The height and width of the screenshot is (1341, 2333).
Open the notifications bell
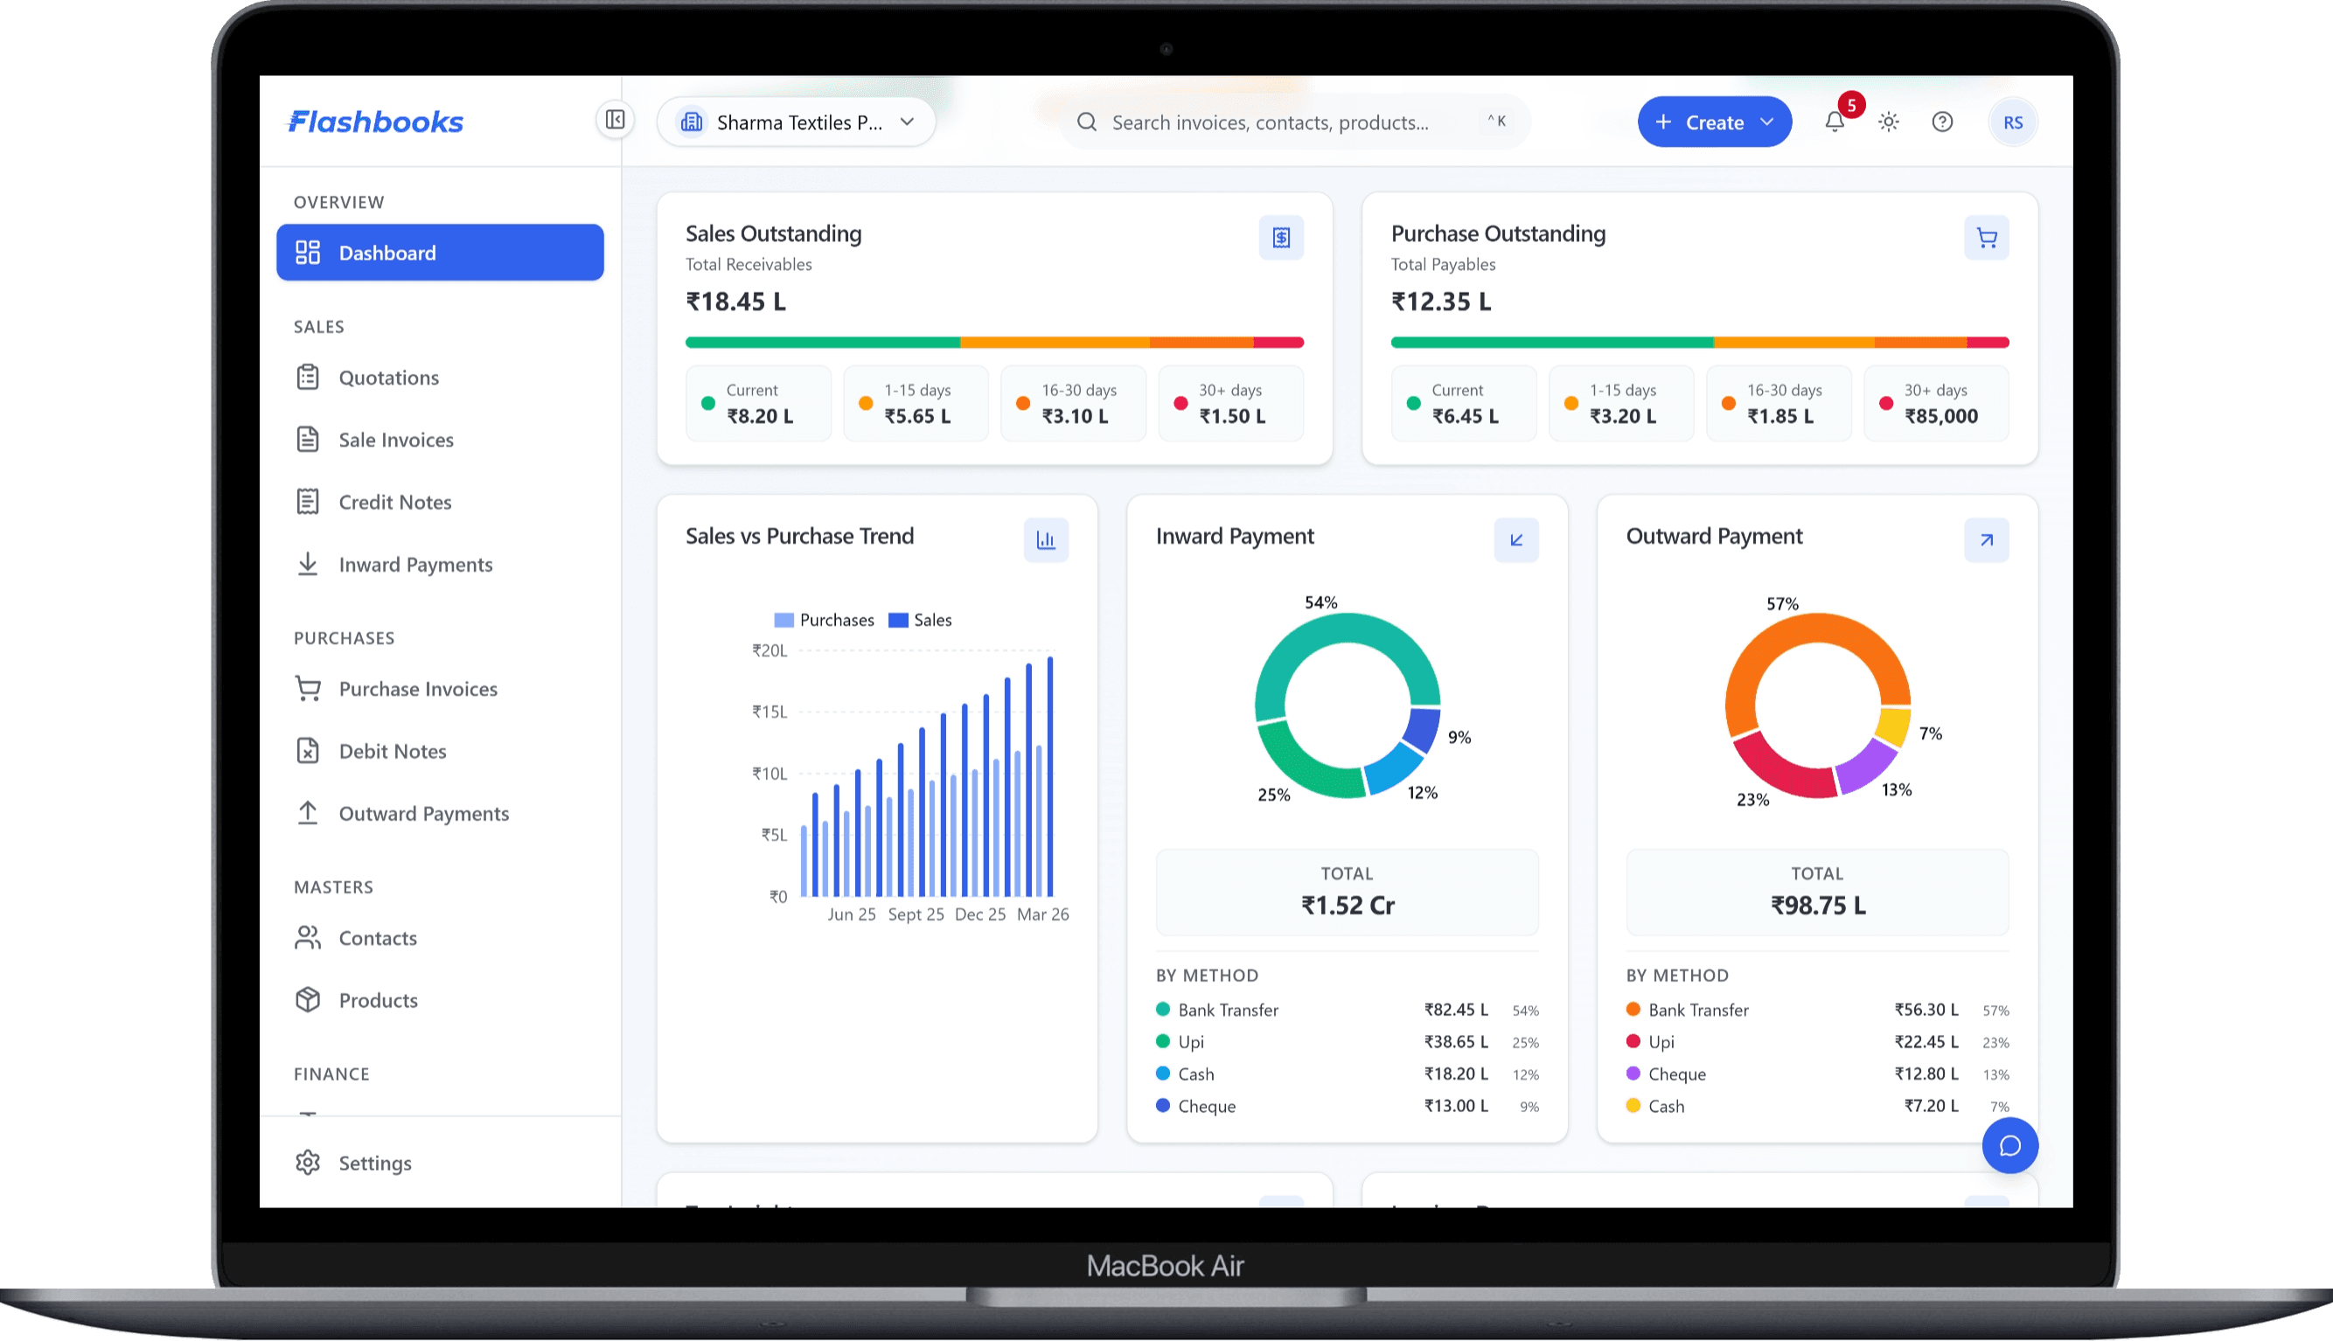tap(1834, 122)
